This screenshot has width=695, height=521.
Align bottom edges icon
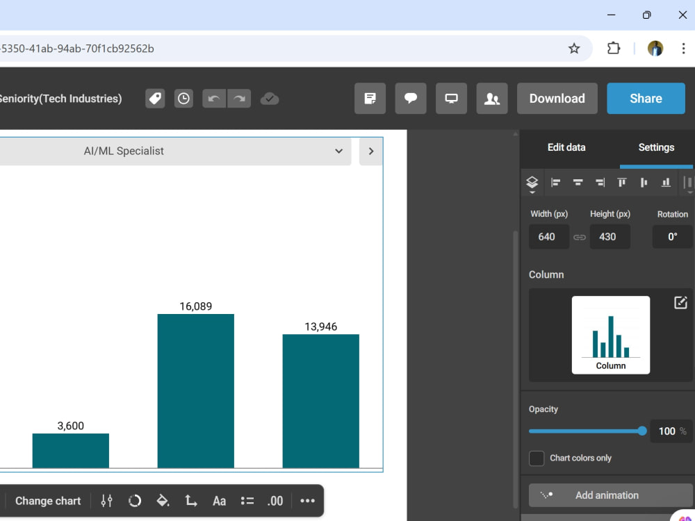click(666, 183)
